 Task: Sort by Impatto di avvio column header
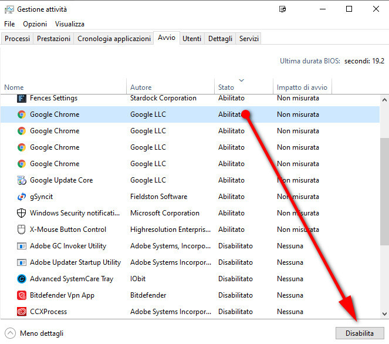tap(302, 87)
